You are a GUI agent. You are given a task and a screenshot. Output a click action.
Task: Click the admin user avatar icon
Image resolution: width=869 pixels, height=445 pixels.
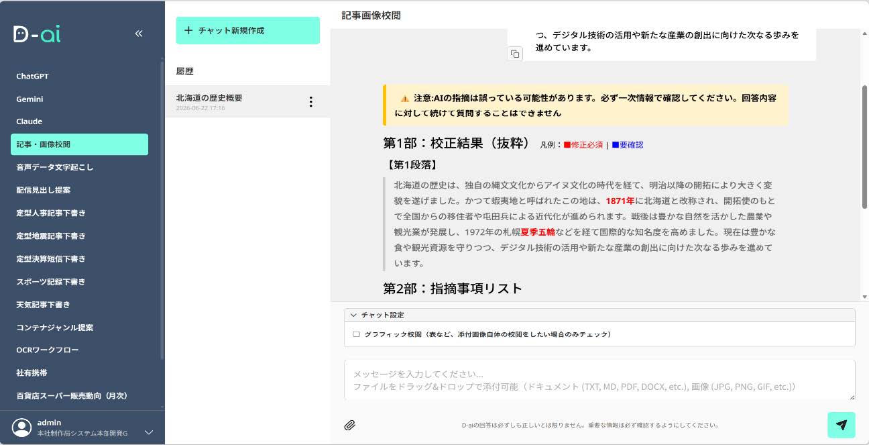click(22, 428)
